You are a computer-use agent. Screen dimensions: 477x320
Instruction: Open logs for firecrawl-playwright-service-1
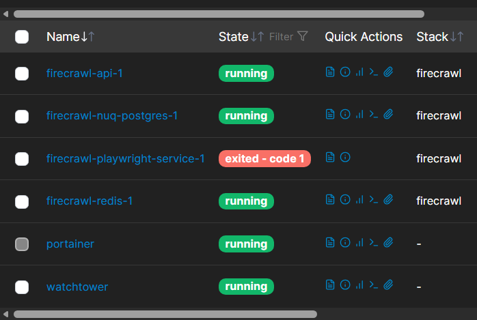coord(330,158)
